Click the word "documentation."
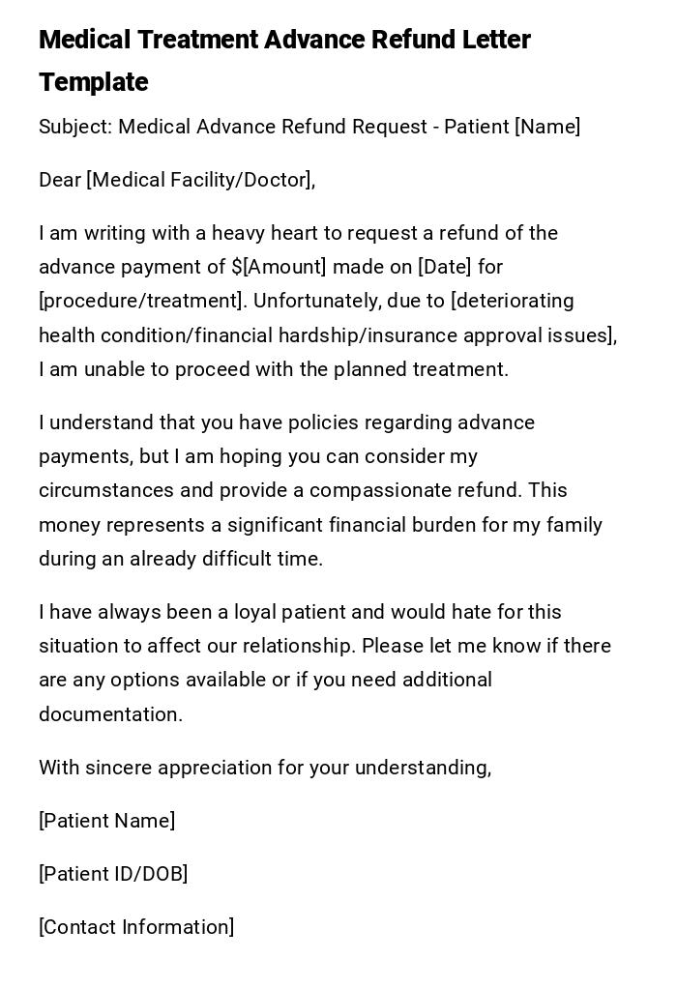 [110, 714]
